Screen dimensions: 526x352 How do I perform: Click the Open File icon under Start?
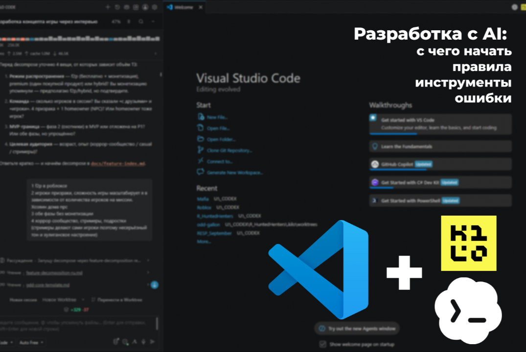pos(201,128)
